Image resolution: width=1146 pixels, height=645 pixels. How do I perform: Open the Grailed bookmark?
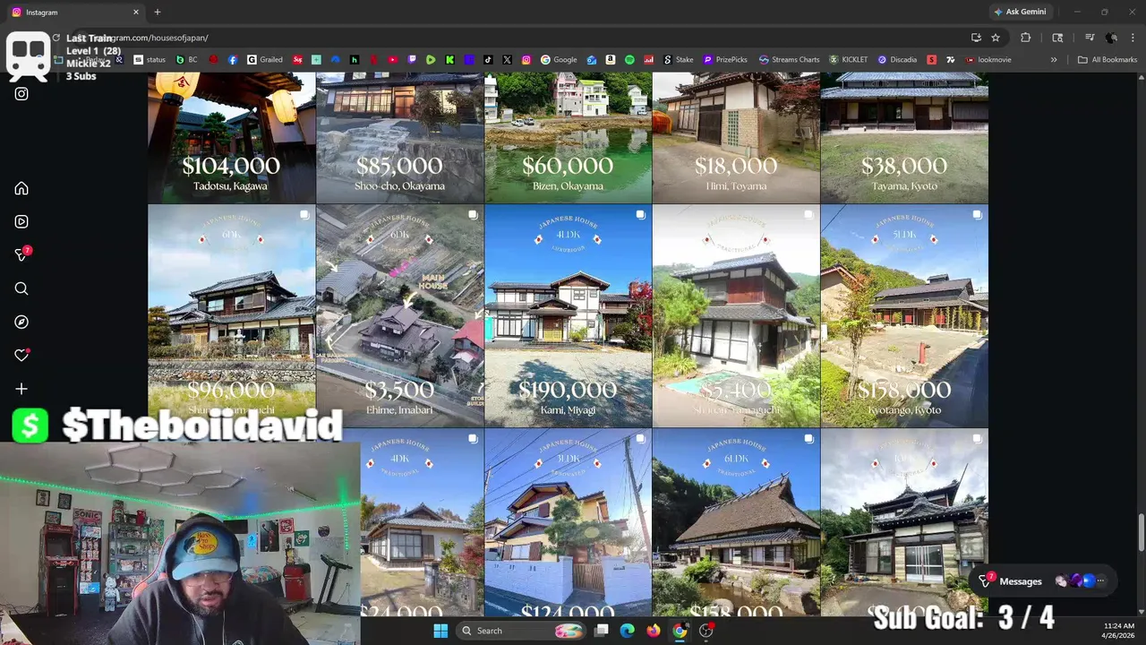coord(265,60)
